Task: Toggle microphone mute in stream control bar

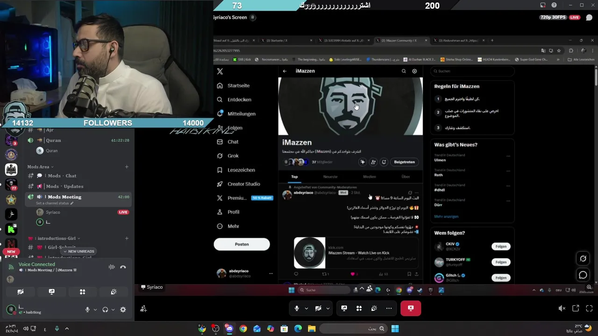Action: [x=297, y=308]
